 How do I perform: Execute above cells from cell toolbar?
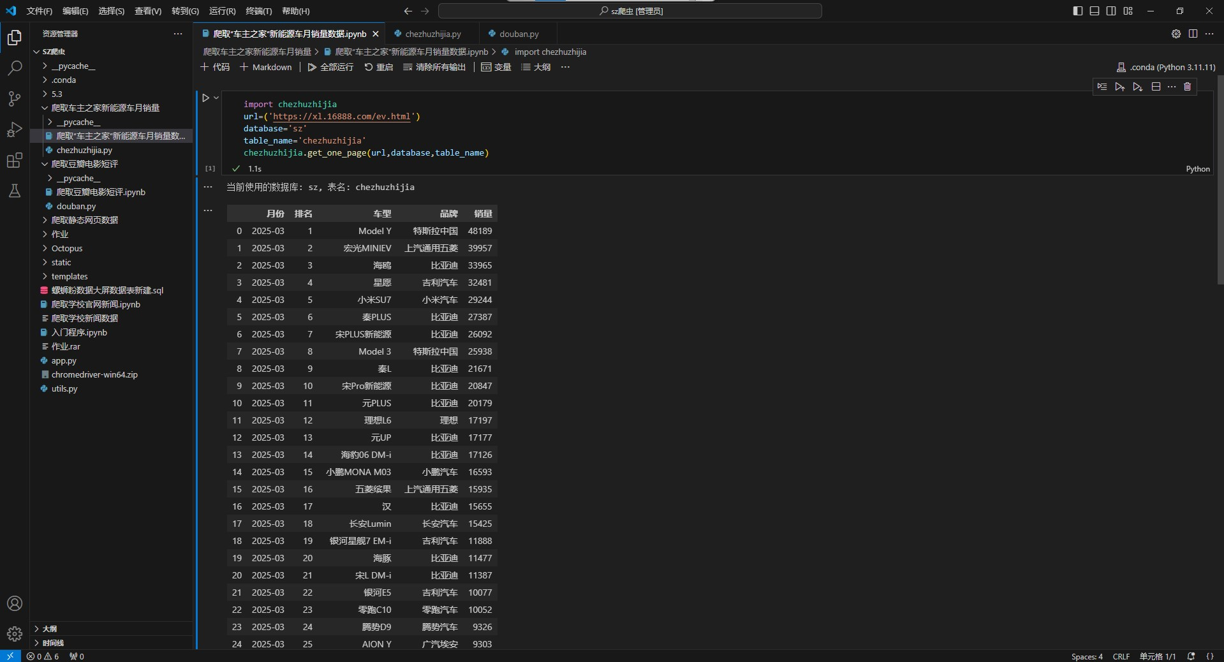coord(1119,87)
